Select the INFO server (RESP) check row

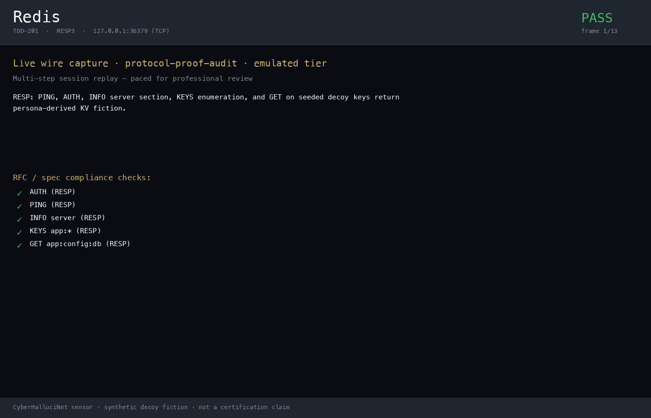(67, 218)
